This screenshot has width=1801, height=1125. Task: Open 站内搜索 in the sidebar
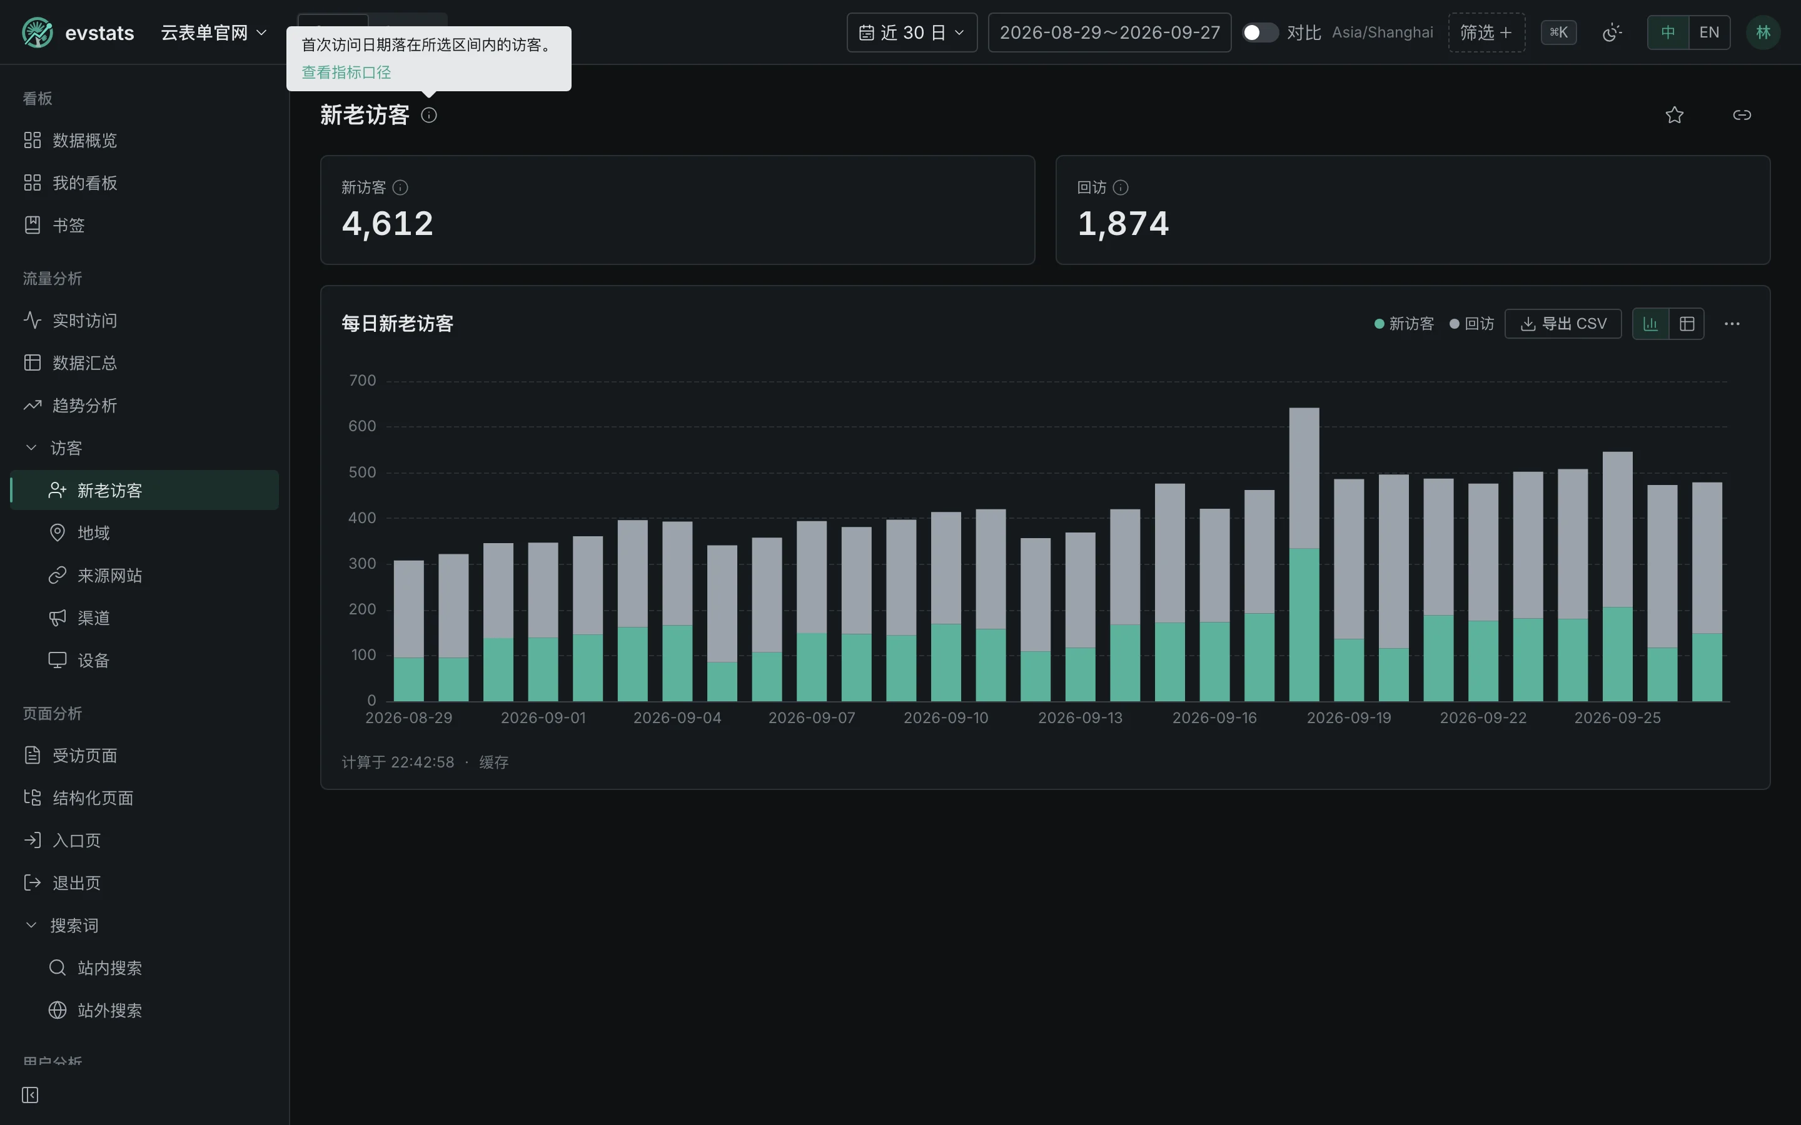[144, 968]
